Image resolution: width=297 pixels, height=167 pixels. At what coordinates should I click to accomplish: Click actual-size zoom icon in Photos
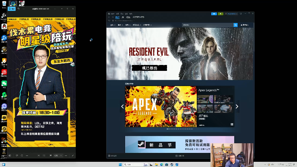coord(50,155)
